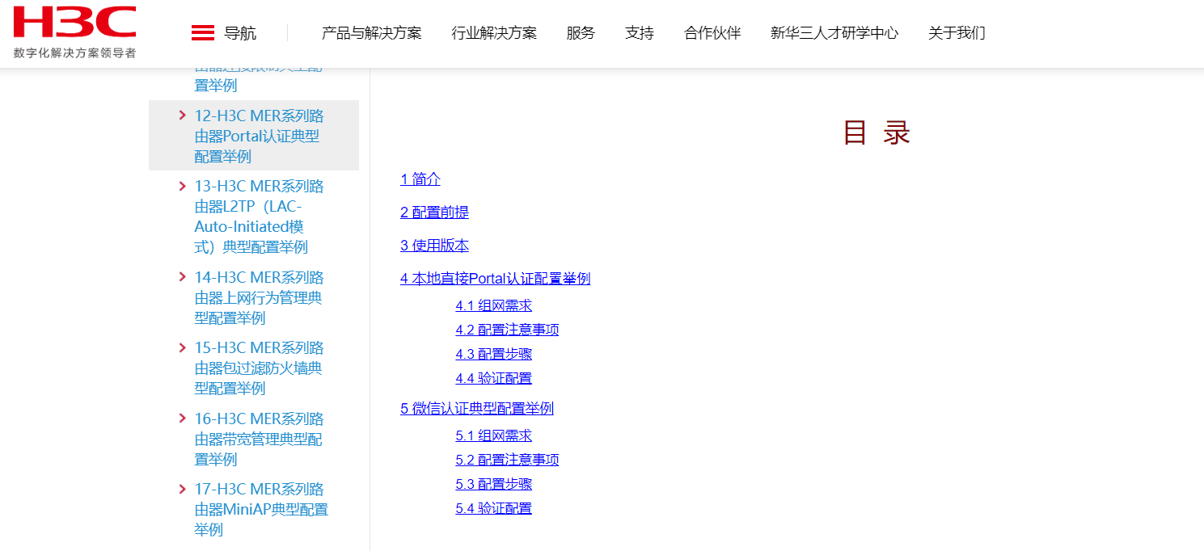Image resolution: width=1204 pixels, height=551 pixels.
Task: Click 数字化解决方案领导者 tagline under logo
Action: point(74,53)
